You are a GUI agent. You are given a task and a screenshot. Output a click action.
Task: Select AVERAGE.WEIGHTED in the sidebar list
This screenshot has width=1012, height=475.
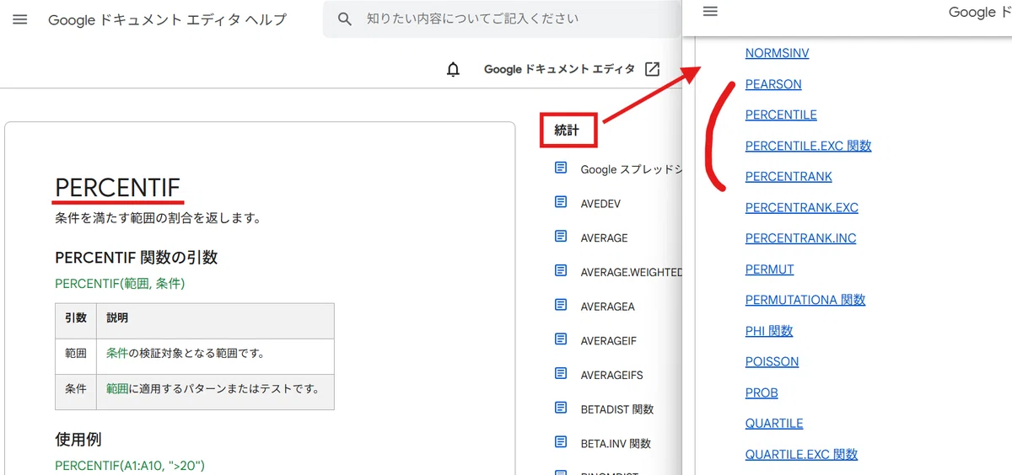[x=631, y=272]
